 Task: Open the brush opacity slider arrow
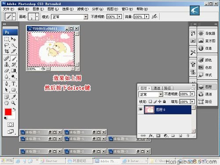coord(120,17)
